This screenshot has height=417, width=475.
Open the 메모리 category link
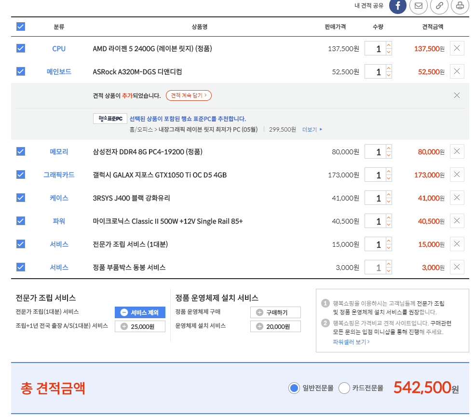point(59,152)
